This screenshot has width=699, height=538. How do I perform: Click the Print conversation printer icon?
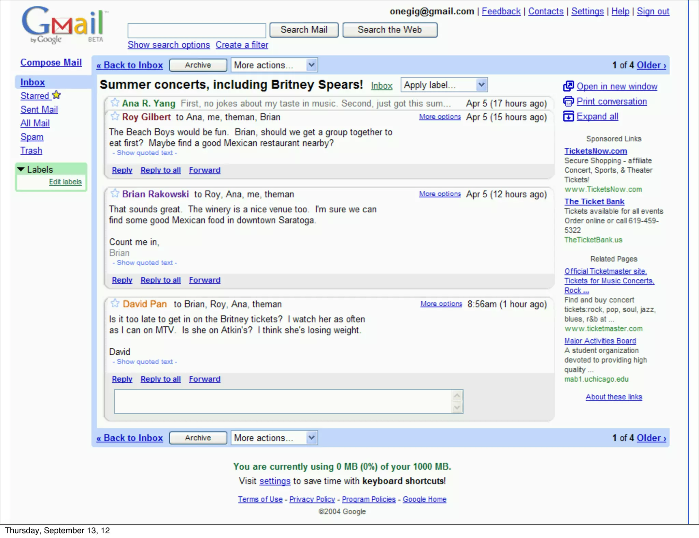[x=568, y=101]
